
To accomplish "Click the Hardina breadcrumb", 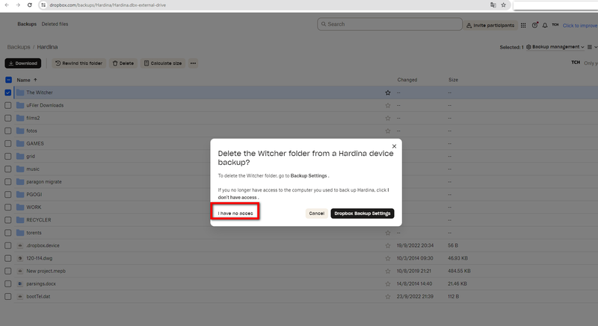I will click(47, 47).
